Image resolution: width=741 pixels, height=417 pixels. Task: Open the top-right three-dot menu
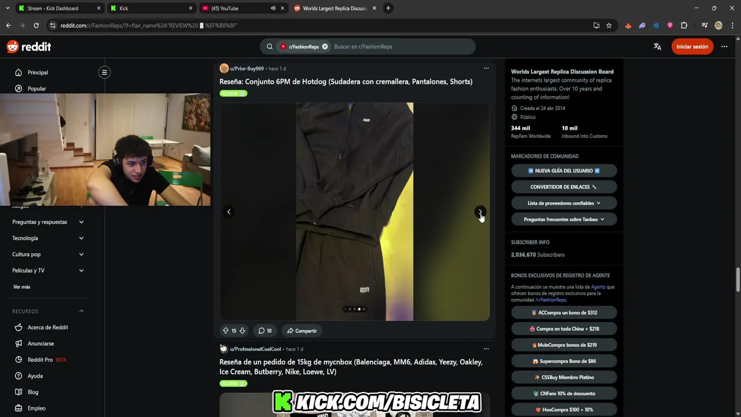pyautogui.click(x=724, y=46)
